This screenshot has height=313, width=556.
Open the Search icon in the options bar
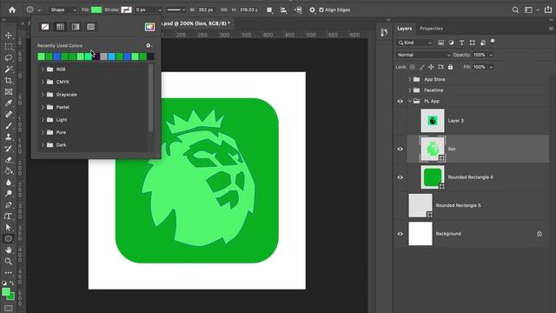515,10
